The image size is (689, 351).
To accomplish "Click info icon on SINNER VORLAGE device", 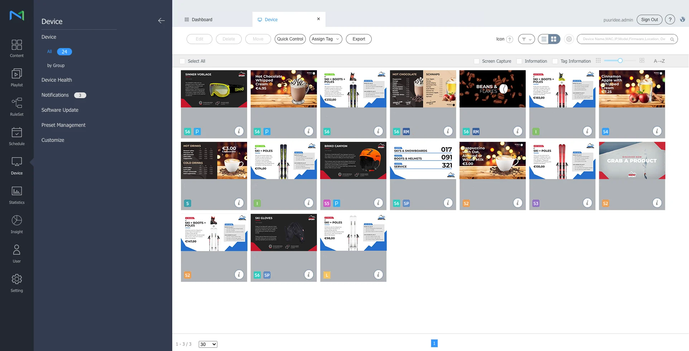I will [239, 131].
